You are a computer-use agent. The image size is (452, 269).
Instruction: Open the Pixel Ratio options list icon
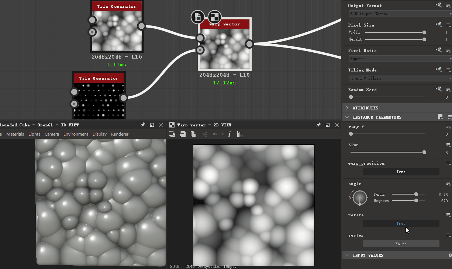(448, 50)
